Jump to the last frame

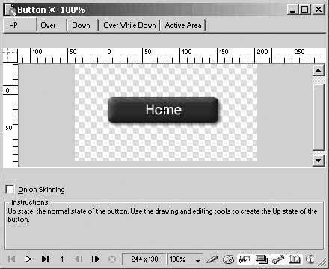pyautogui.click(x=45, y=259)
